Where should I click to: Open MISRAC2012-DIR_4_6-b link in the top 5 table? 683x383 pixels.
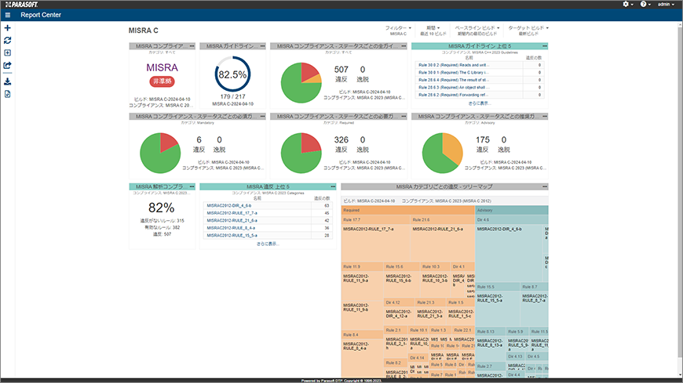pos(229,206)
